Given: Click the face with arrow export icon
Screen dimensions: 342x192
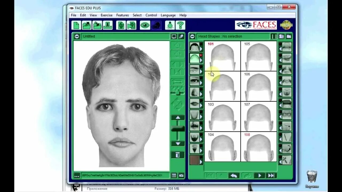Looking at the screenshot, I should click(131, 25).
